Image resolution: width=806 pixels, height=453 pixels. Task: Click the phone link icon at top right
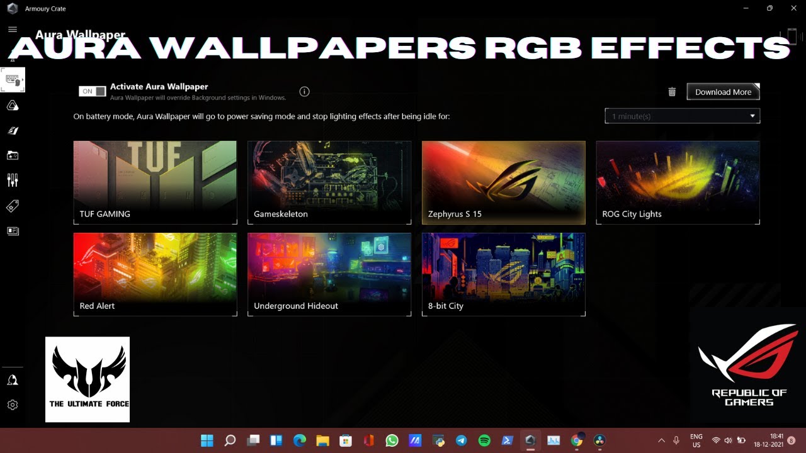click(x=792, y=35)
